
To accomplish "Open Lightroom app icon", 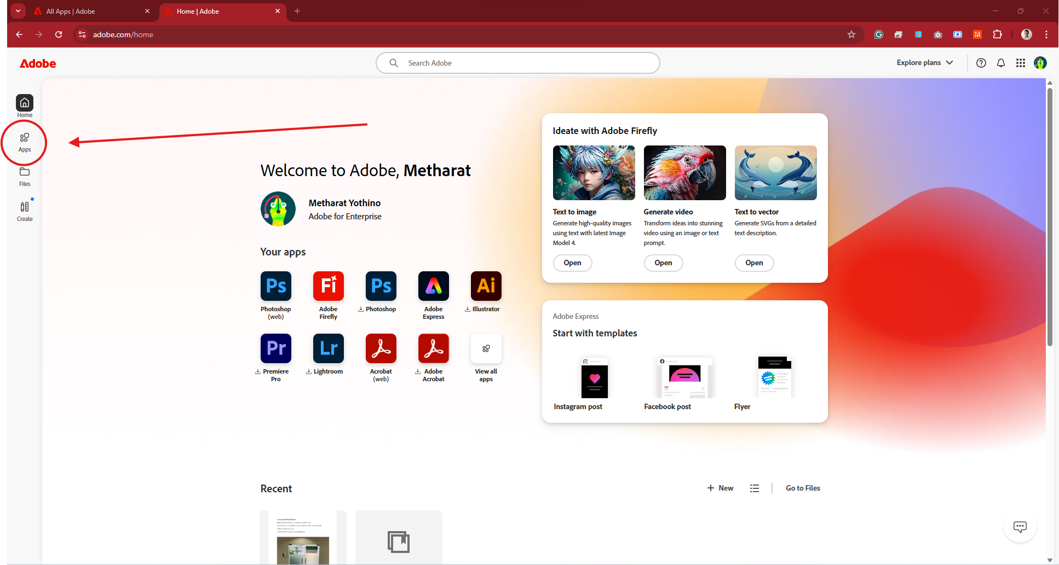I will 329,348.
